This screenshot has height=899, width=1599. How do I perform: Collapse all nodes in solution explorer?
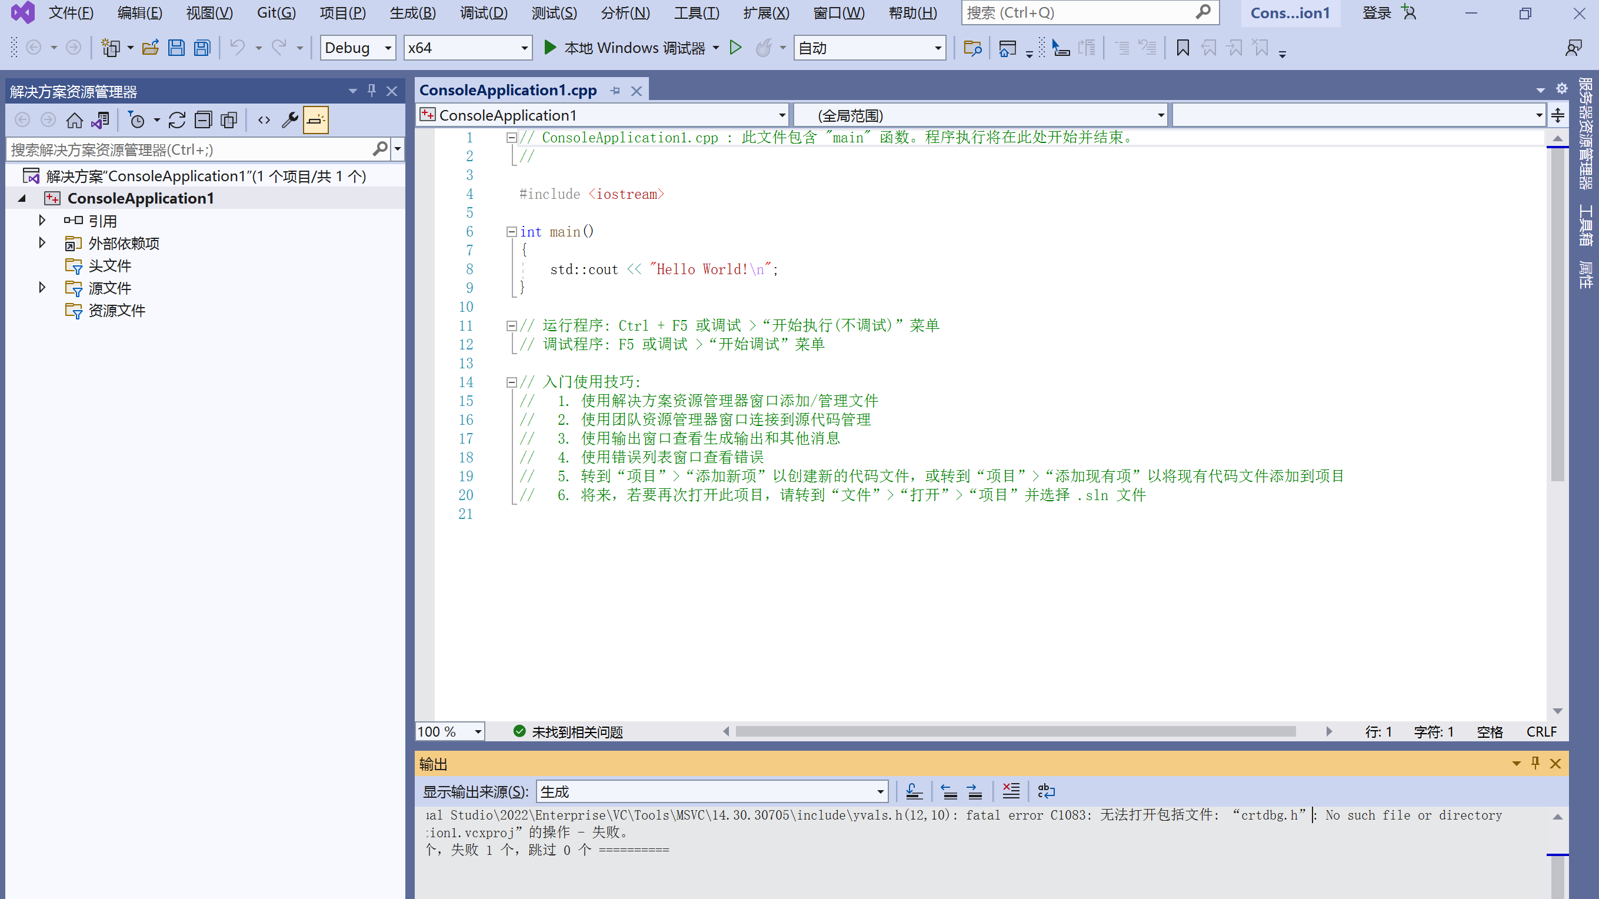[203, 120]
